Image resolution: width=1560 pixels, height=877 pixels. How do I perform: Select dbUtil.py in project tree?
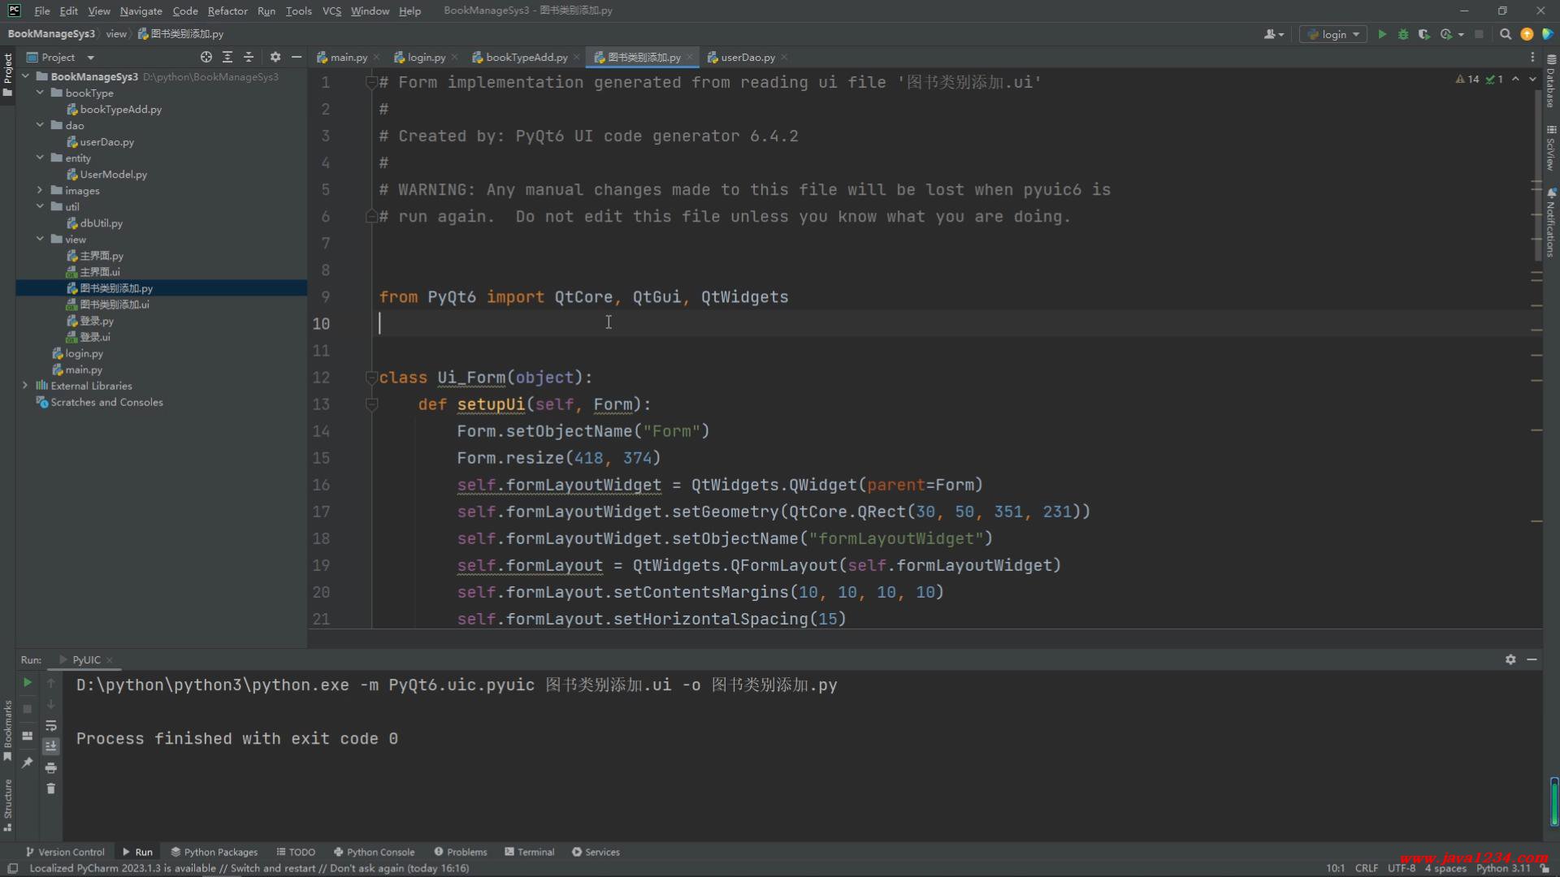(x=101, y=222)
